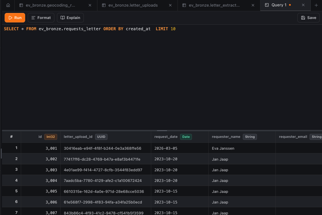
Task: Click the letter_upload_id column header
Action: (x=78, y=137)
